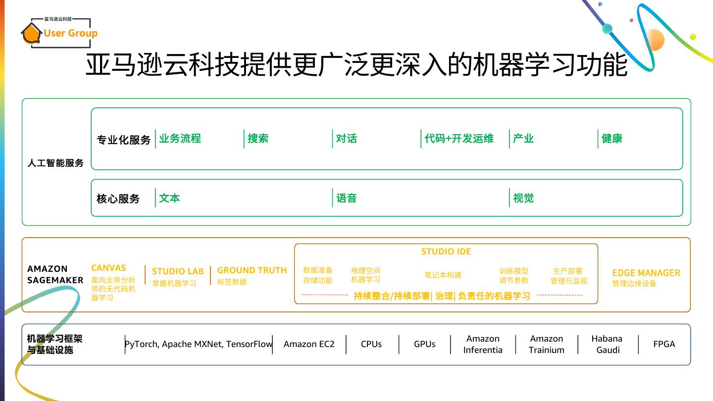Select the 文本 core service
Image resolution: width=713 pixels, height=401 pixels.
(169, 198)
